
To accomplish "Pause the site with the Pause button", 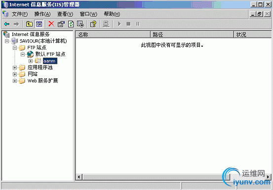I will click(x=138, y=24).
